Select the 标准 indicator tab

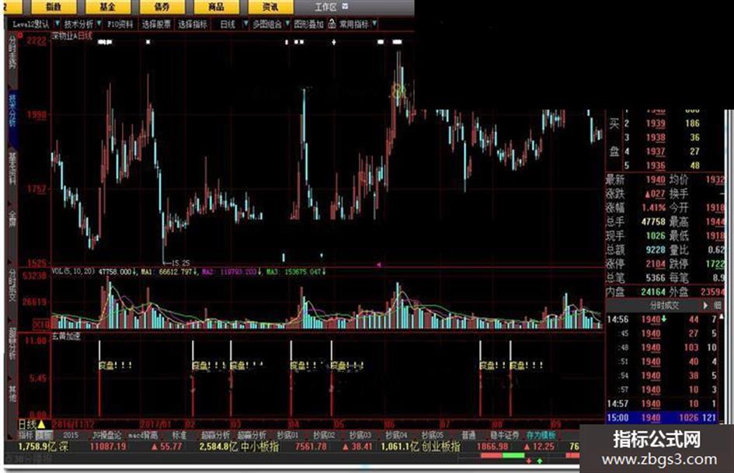click(x=179, y=435)
